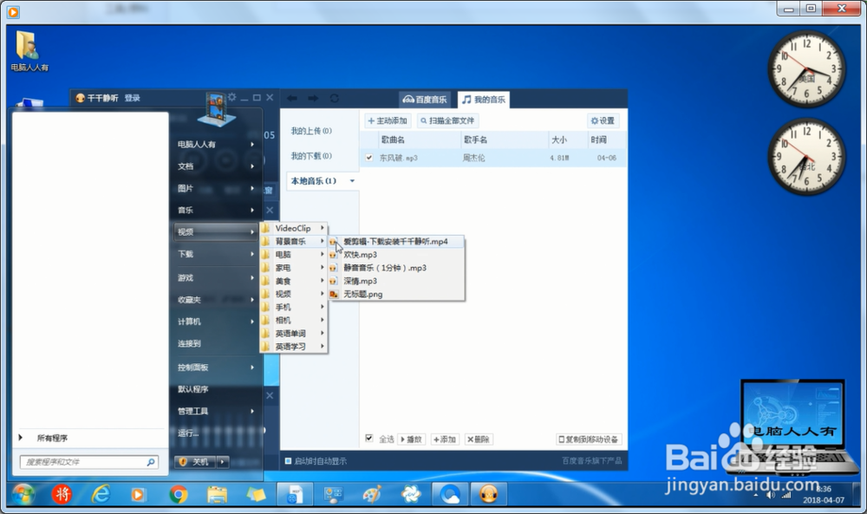Launch Google Chrome from taskbar
Screen dimensions: 867x514
[x=178, y=495]
